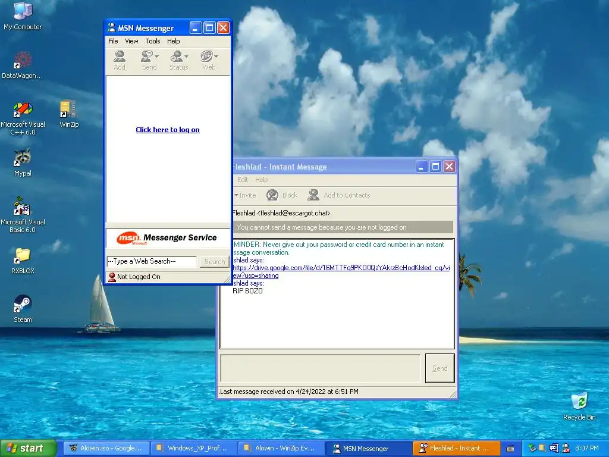Open the Edit menu in Fleshlad chat window

243,180
